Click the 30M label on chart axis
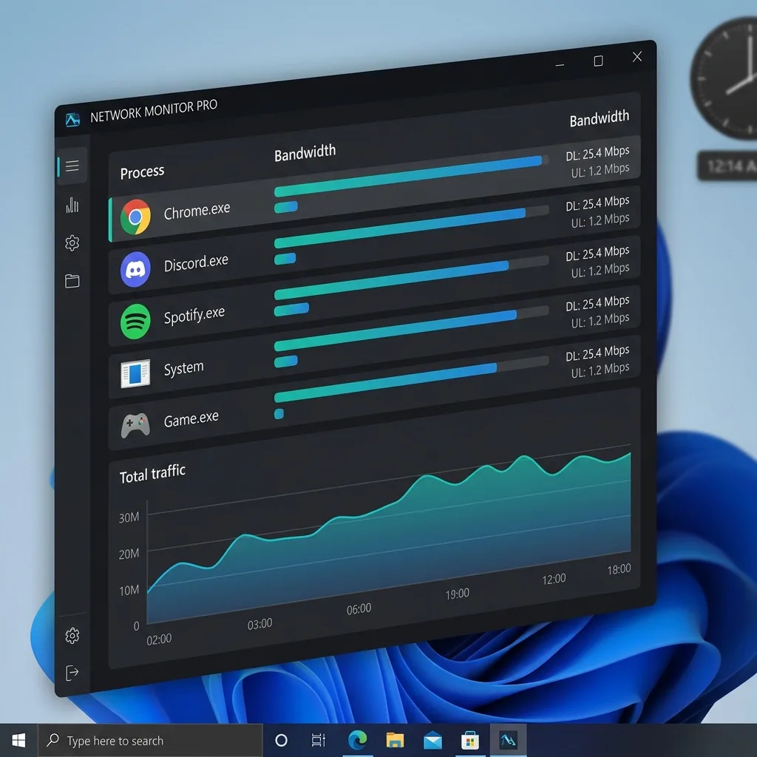Viewport: 757px width, 757px height. 129,517
